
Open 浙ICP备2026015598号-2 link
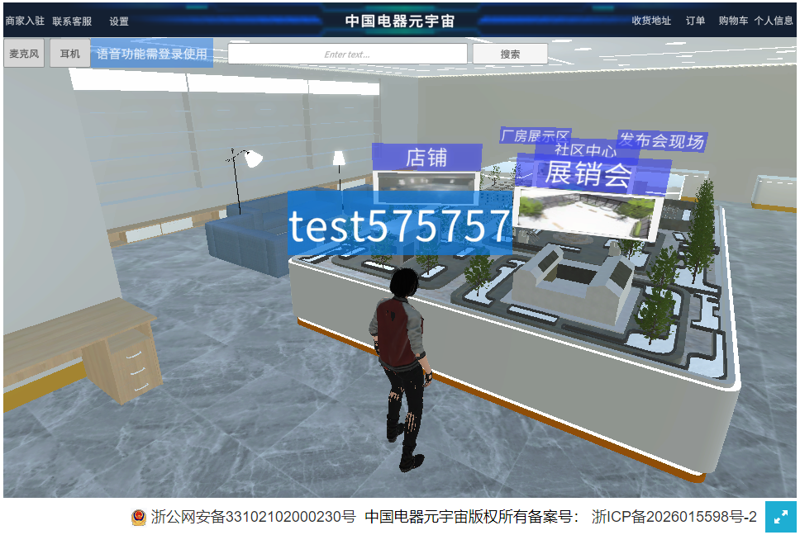click(674, 517)
